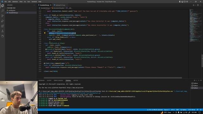Open the File menu
Viewport: 203px width, 114px height.
pyautogui.click(x=6, y=2)
